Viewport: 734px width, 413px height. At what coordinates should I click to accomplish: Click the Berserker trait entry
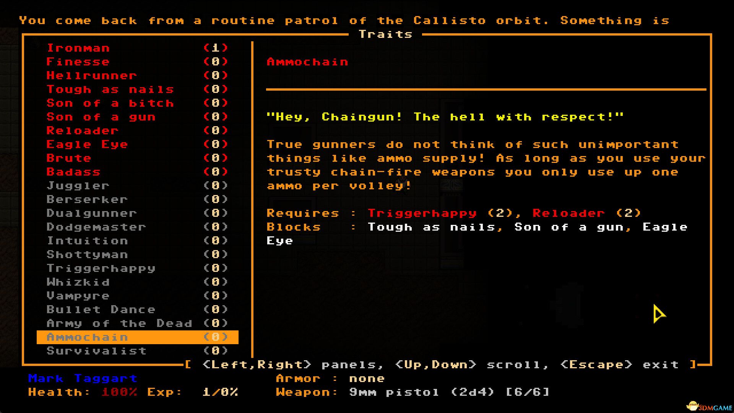[x=87, y=200]
